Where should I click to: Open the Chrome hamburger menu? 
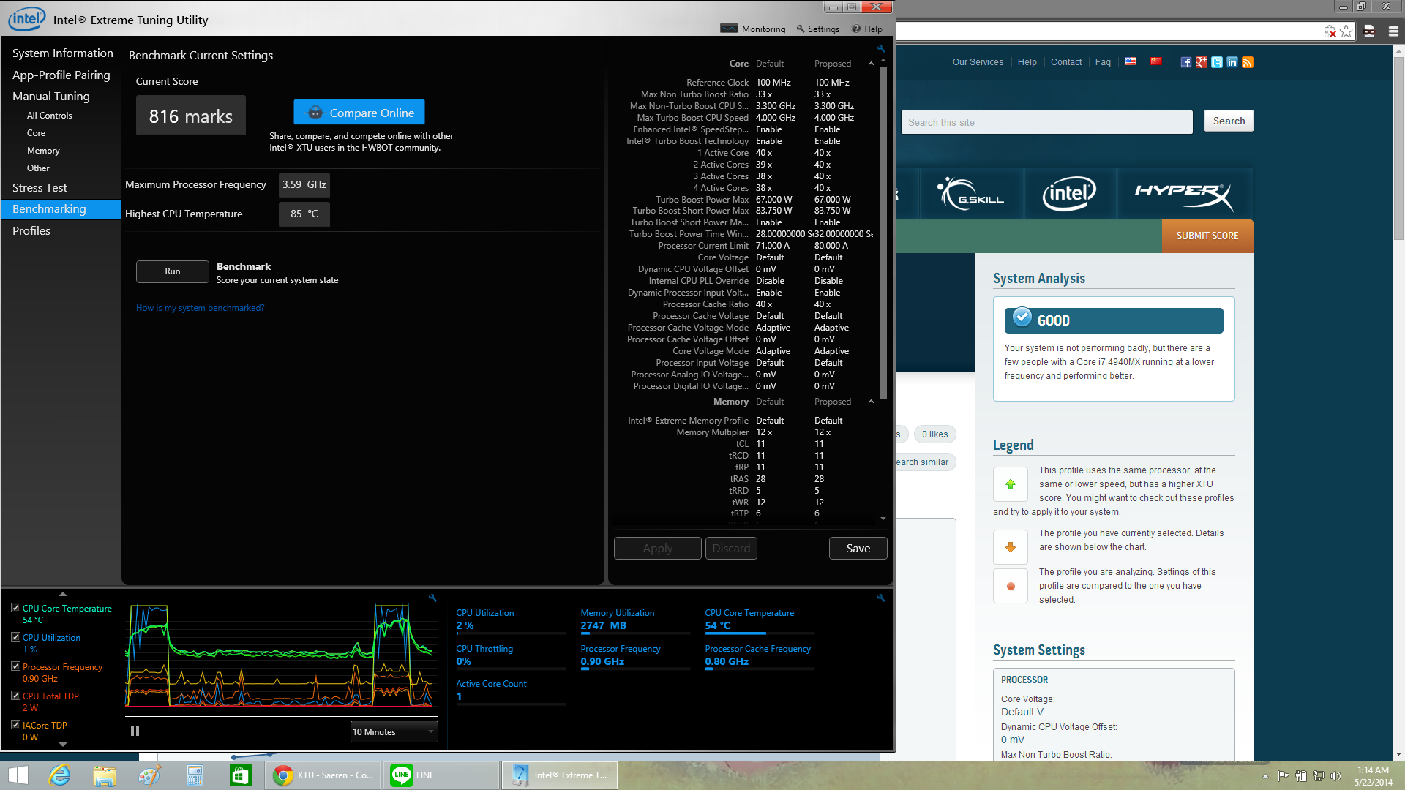click(1393, 31)
